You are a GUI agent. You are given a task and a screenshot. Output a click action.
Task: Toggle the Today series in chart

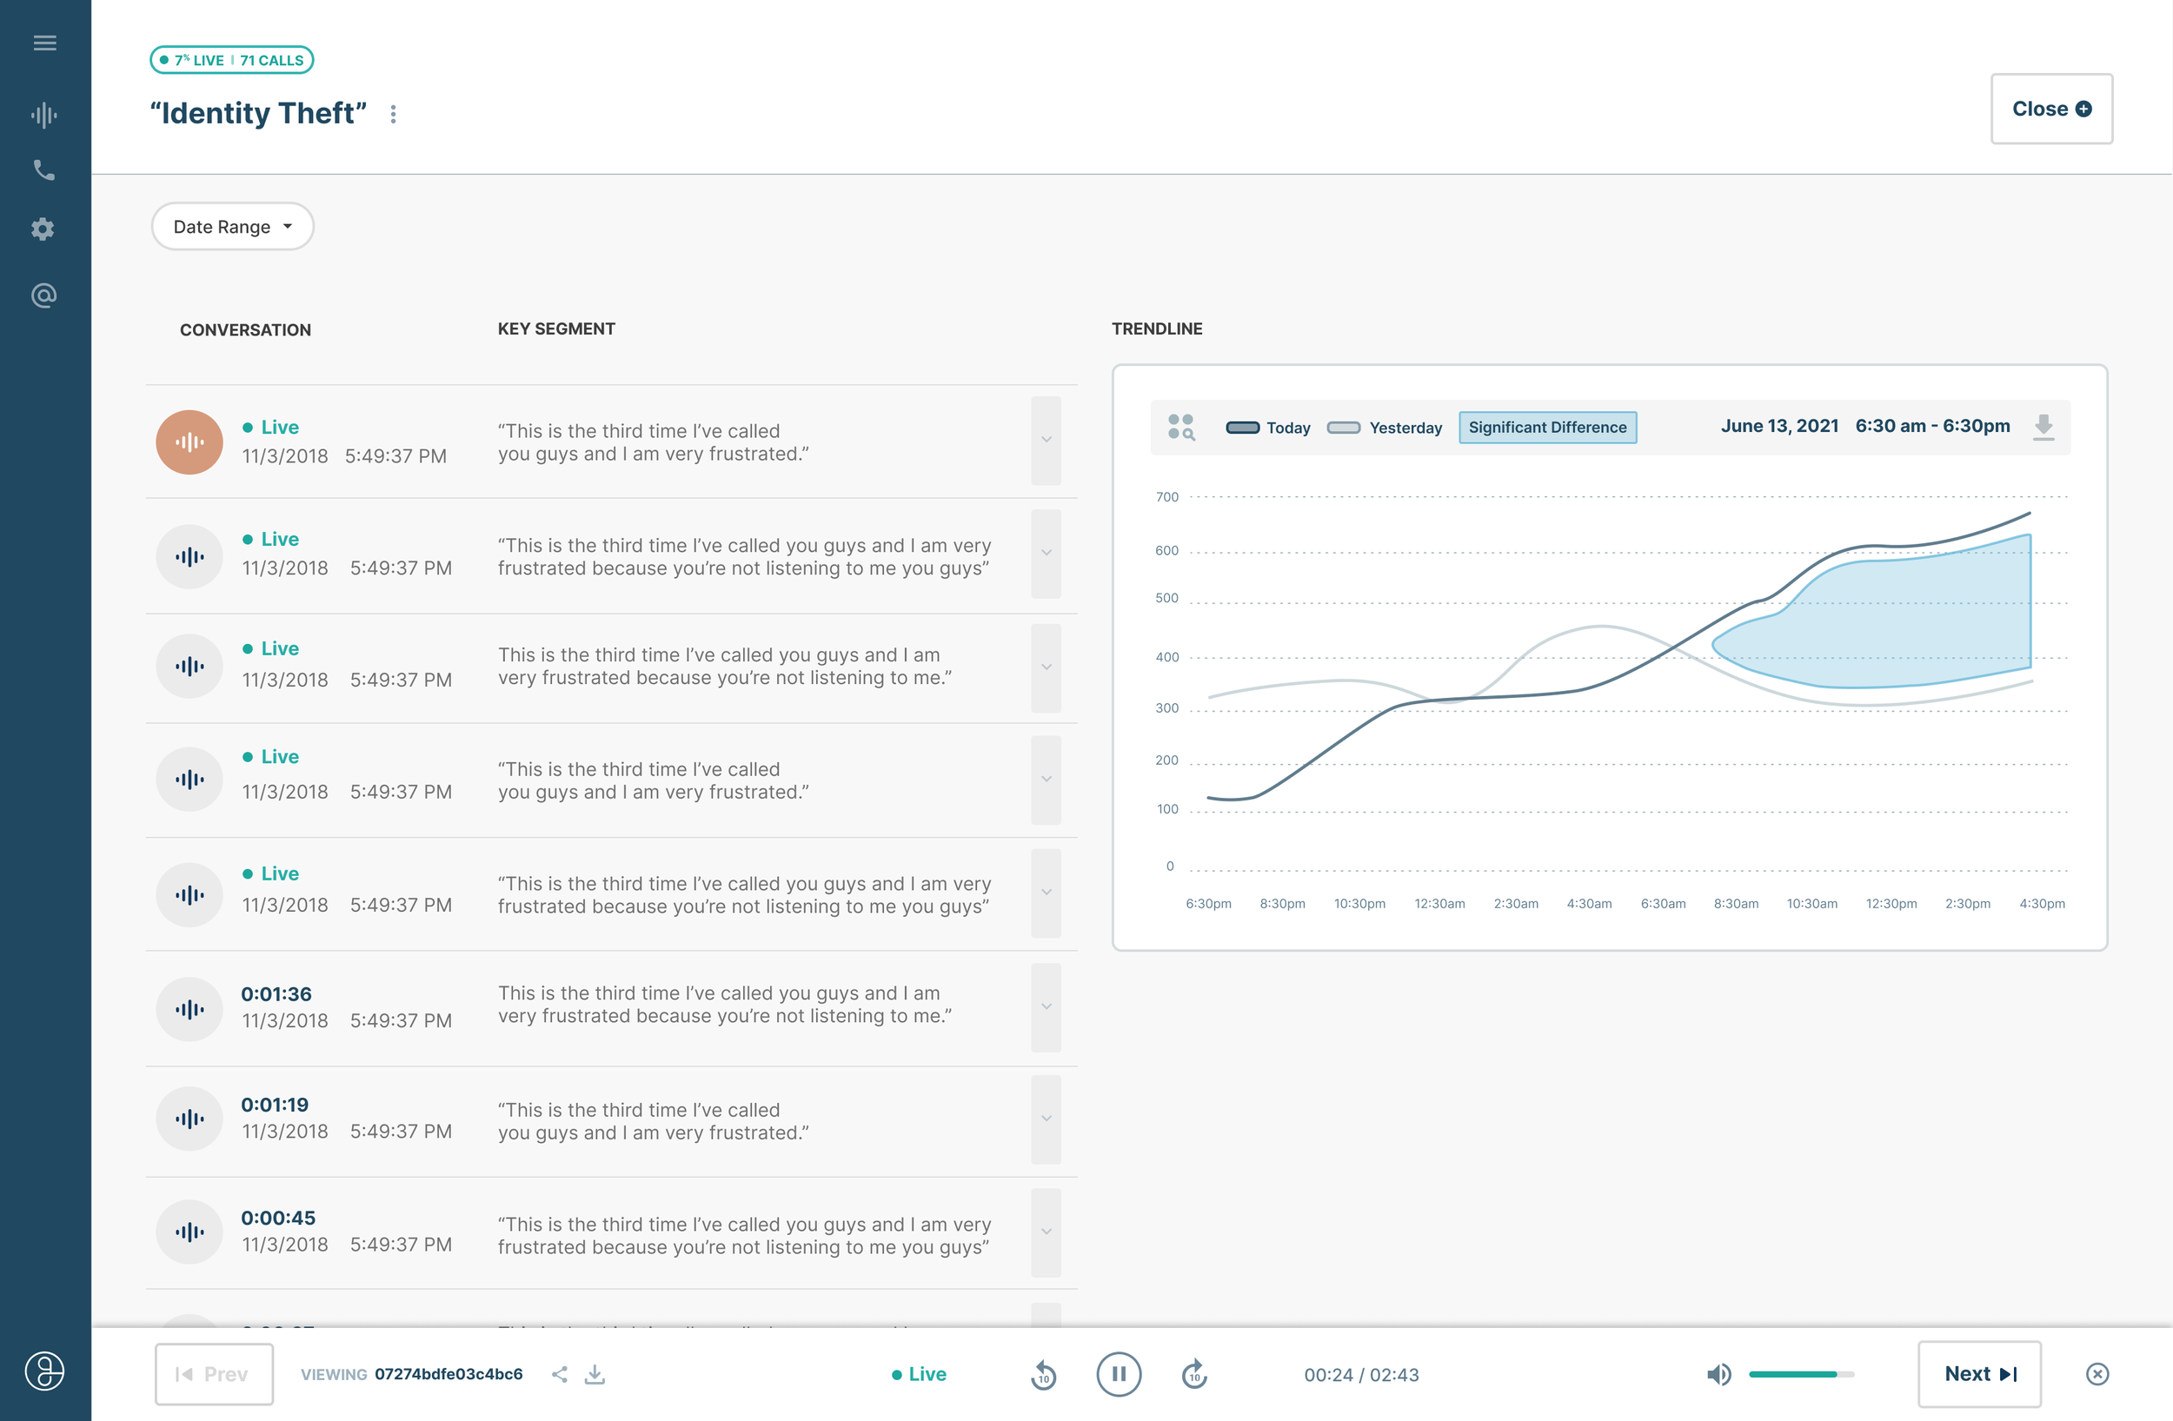pyautogui.click(x=1267, y=428)
